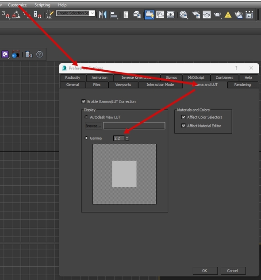
Task: Open the Align tool icon
Action: click(x=114, y=15)
